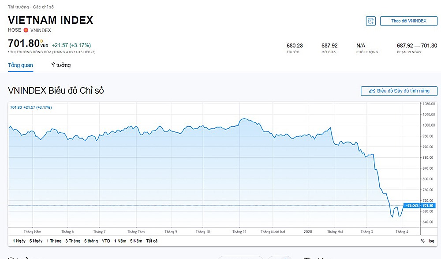This screenshot has width=441, height=259.
Task: Click the 687.92 — 701.80 day range
Action: (417, 45)
